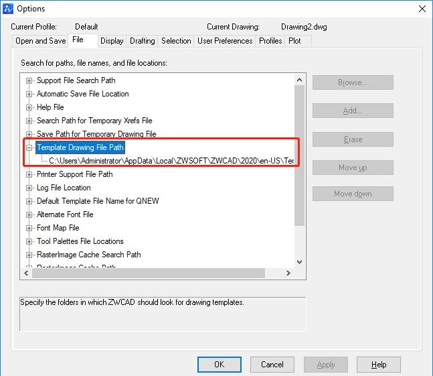Open the Plot tab
Image resolution: width=433 pixels, height=376 pixels.
(x=294, y=41)
